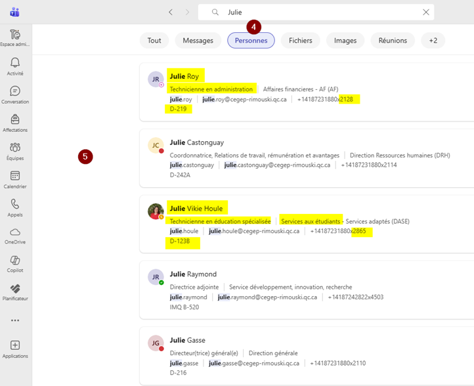Switch to the Messages filter tab
The image size is (474, 386).
(x=198, y=40)
